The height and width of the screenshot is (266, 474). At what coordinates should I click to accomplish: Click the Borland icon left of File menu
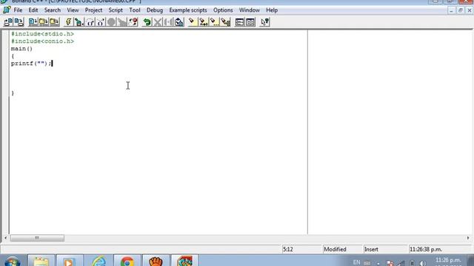(7, 10)
